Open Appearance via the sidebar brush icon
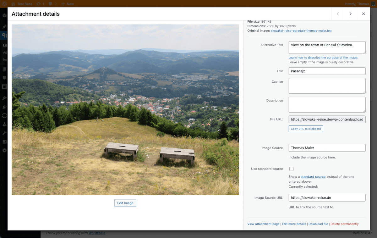 tap(4, 98)
